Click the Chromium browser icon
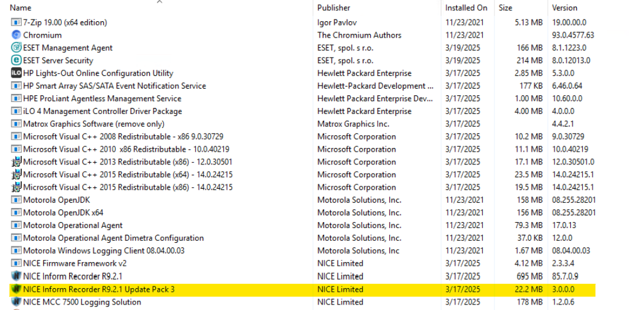 (x=16, y=35)
